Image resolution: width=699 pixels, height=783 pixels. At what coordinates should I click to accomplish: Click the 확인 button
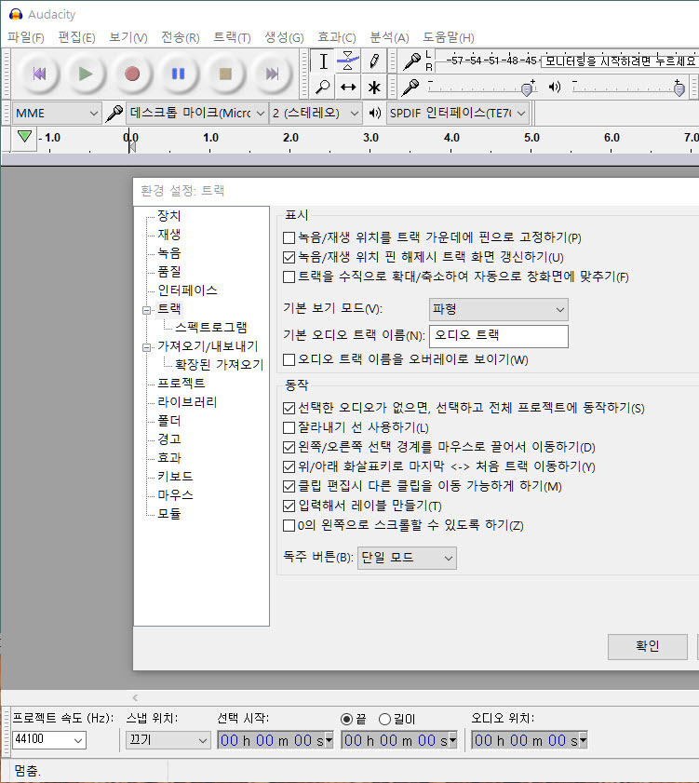coord(648,647)
